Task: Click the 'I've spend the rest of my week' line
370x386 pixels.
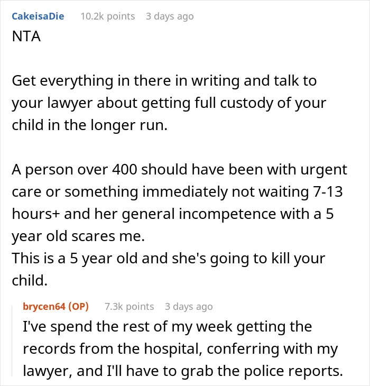Action: coord(167,327)
